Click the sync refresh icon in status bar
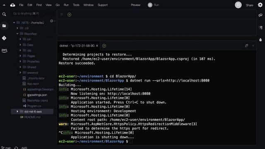Image resolution: width=265 pixels, height=149 pixels. 16,148
